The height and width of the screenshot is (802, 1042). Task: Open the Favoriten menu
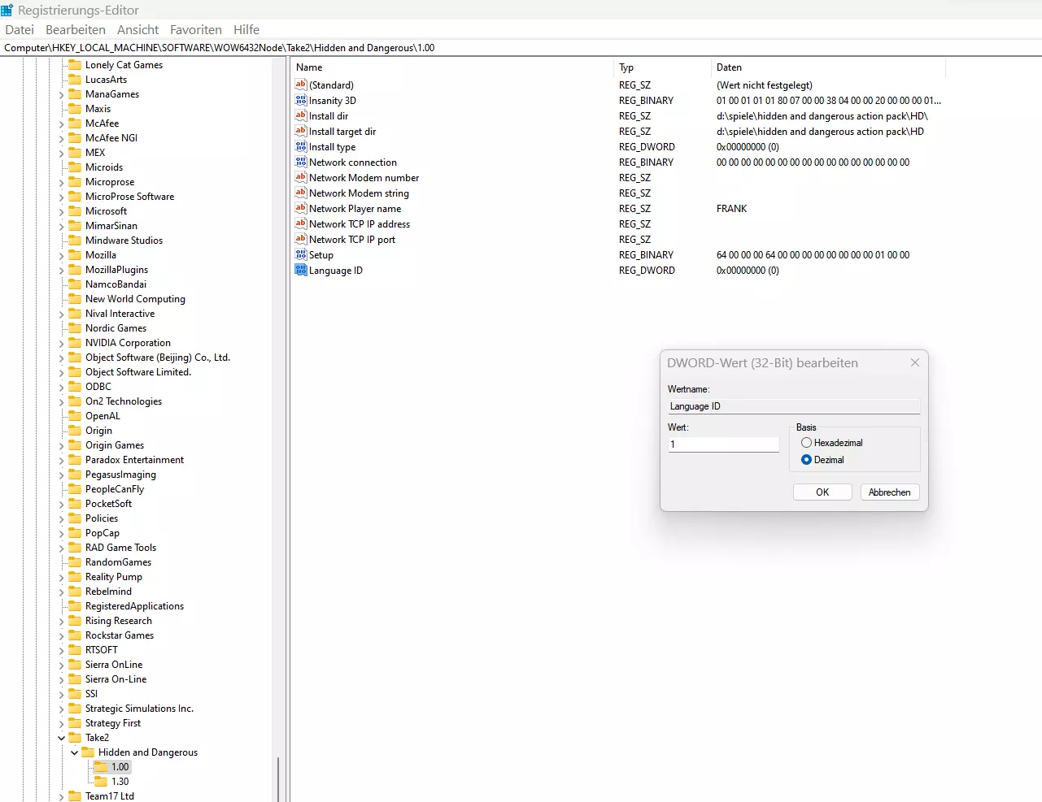(196, 29)
